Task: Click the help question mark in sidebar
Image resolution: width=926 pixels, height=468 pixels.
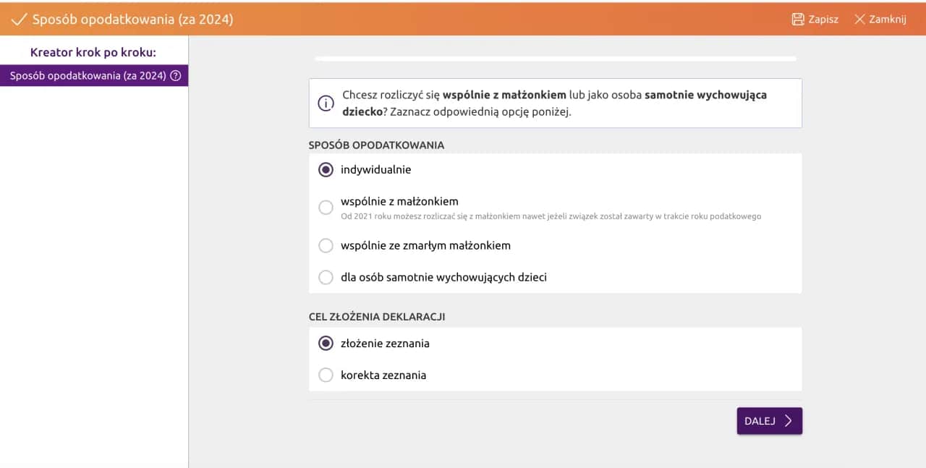Action: (175, 76)
